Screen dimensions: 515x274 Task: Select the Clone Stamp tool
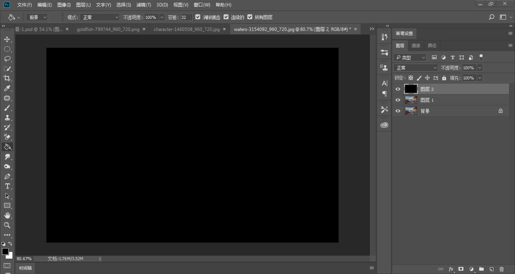(7, 118)
